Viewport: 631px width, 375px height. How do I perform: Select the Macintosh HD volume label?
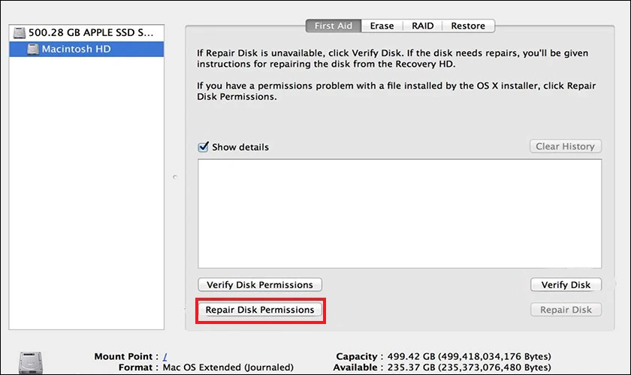coord(76,49)
